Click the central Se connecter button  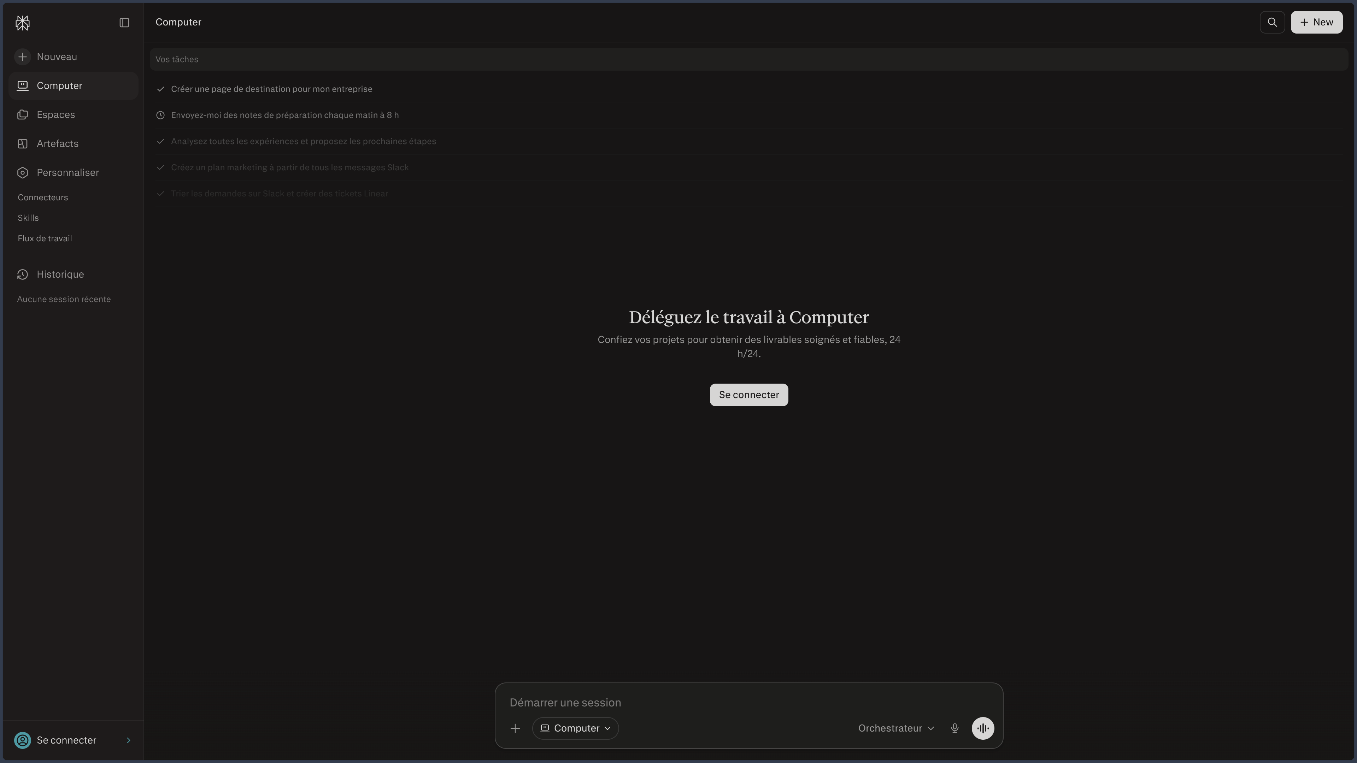[x=748, y=395]
